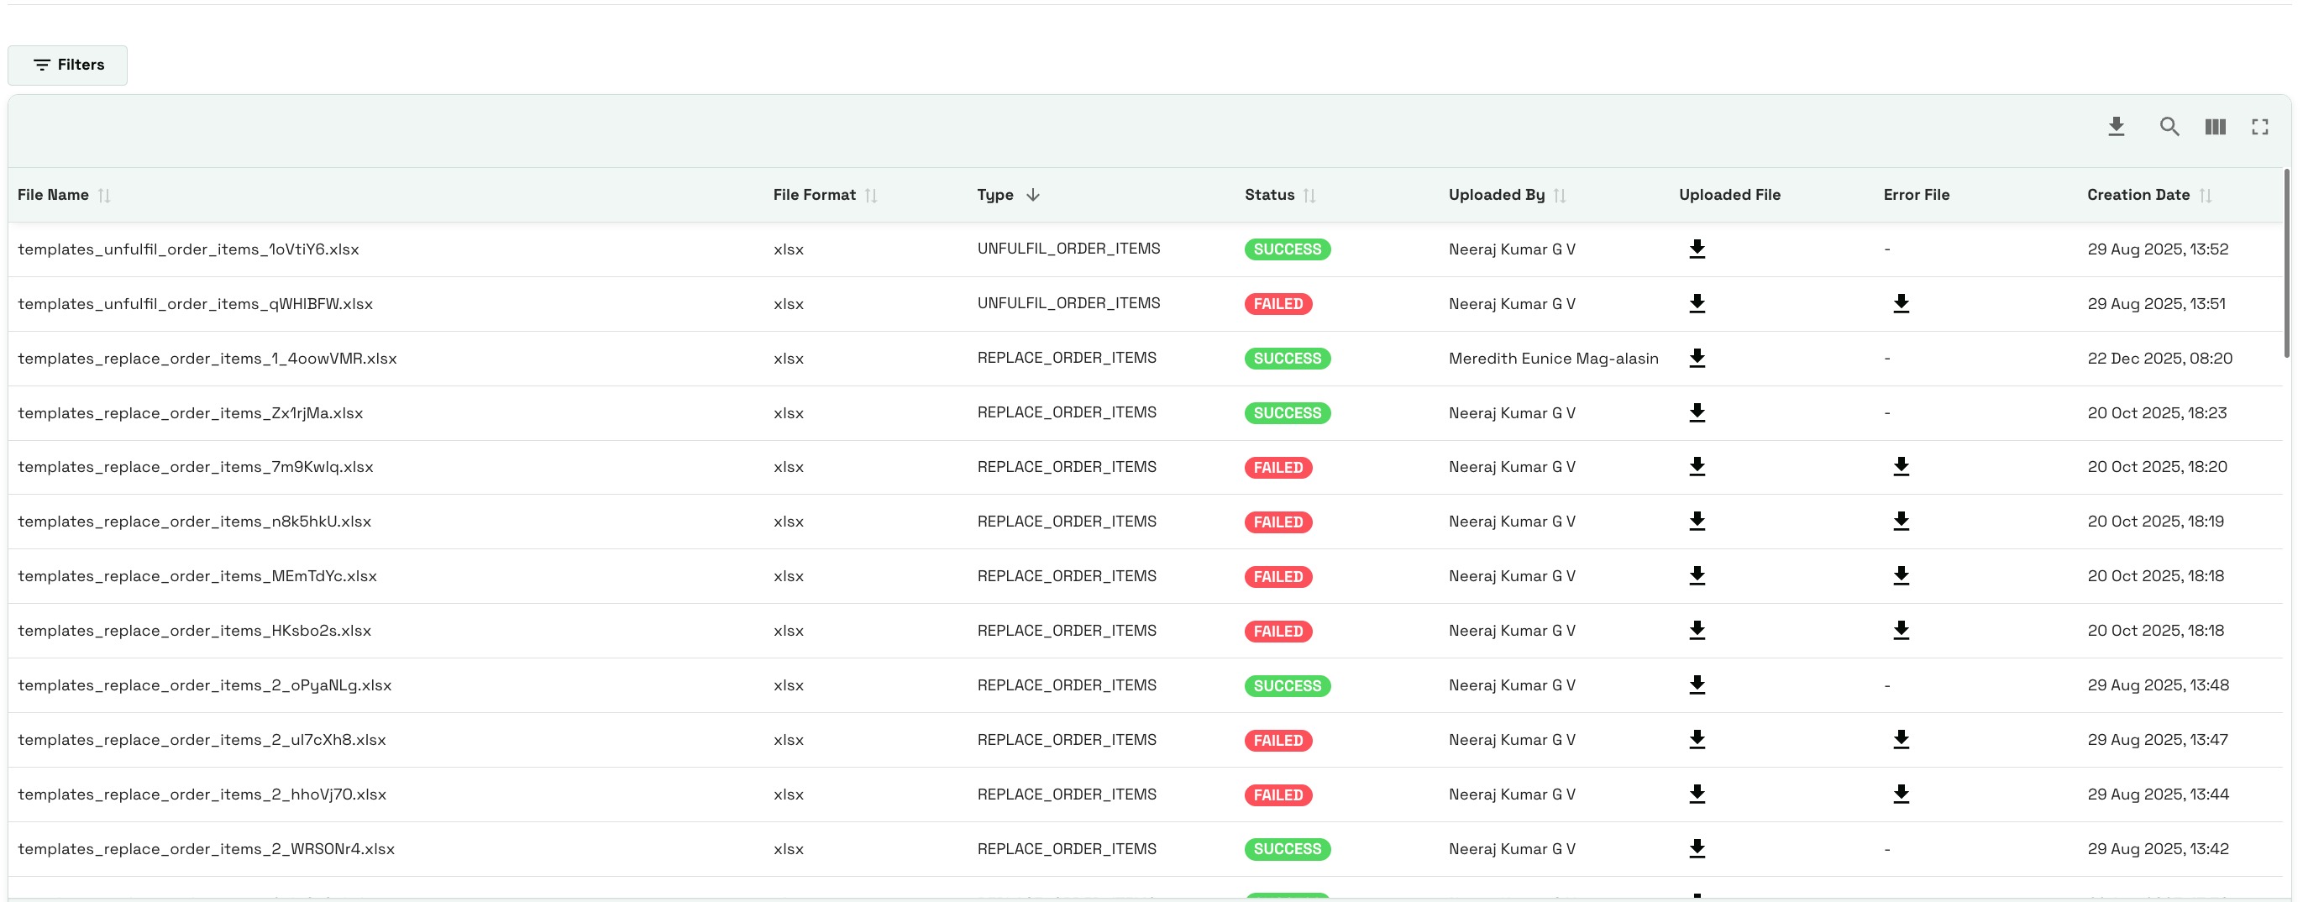
Task: Download uploaded file for replace_order_items_7m9KwIq.xlsx
Action: coord(1697,467)
